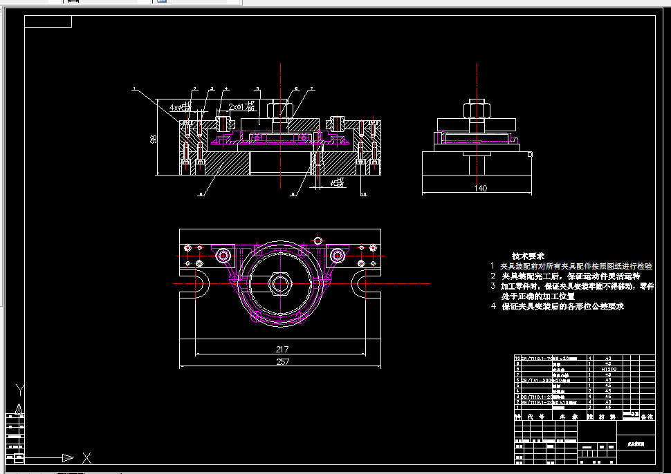Screen dimensions: 671x474
Task: Click the dimension style icon in top toolbar
Action: tap(73, 1)
